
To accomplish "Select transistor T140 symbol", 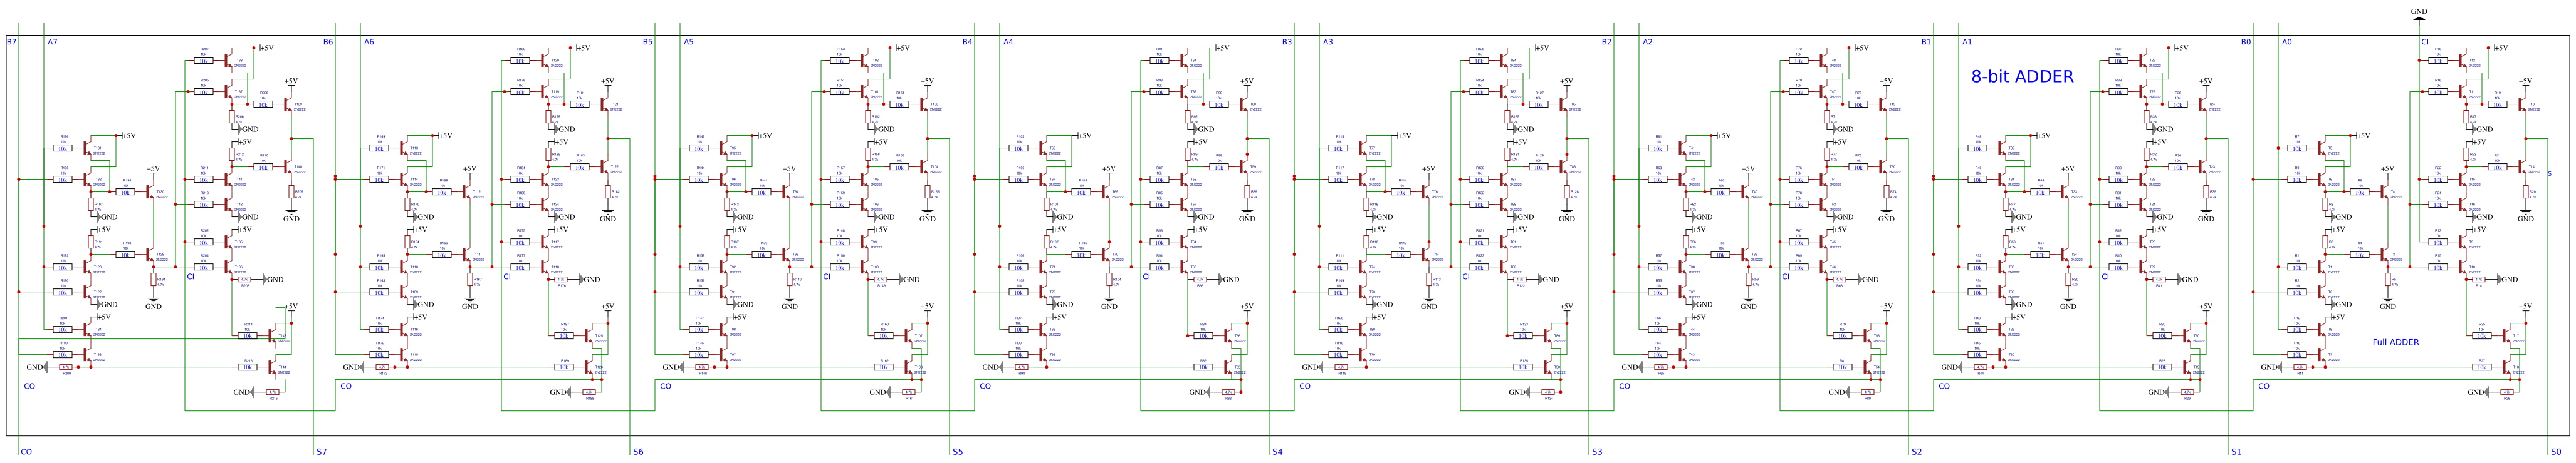I will [288, 168].
